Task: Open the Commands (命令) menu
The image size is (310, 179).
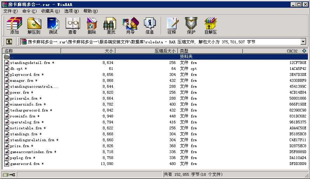Action: [29, 11]
